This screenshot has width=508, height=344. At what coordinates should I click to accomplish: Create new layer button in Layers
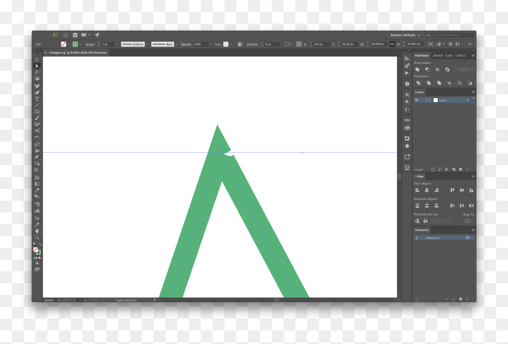460,169
